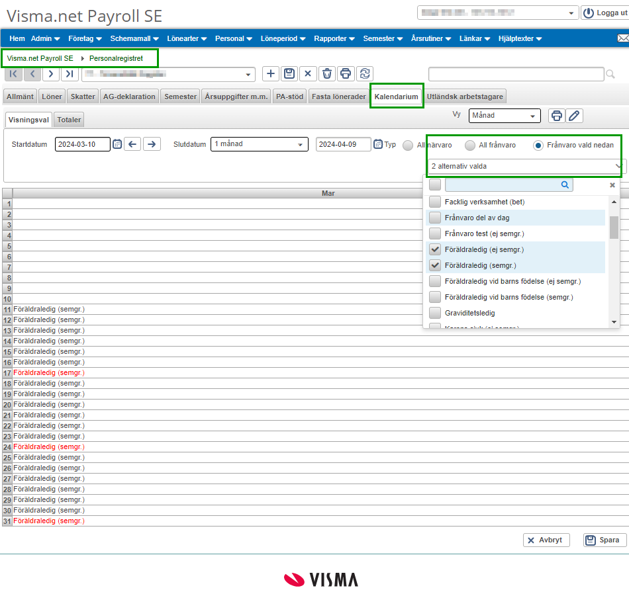Image resolution: width=629 pixels, height=592 pixels.
Task: Check Föräldraledig vid barns födelse (ej semgr.)
Action: pyautogui.click(x=435, y=281)
